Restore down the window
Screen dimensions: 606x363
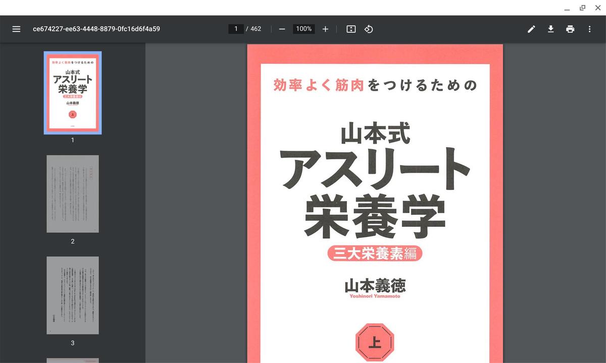click(582, 8)
